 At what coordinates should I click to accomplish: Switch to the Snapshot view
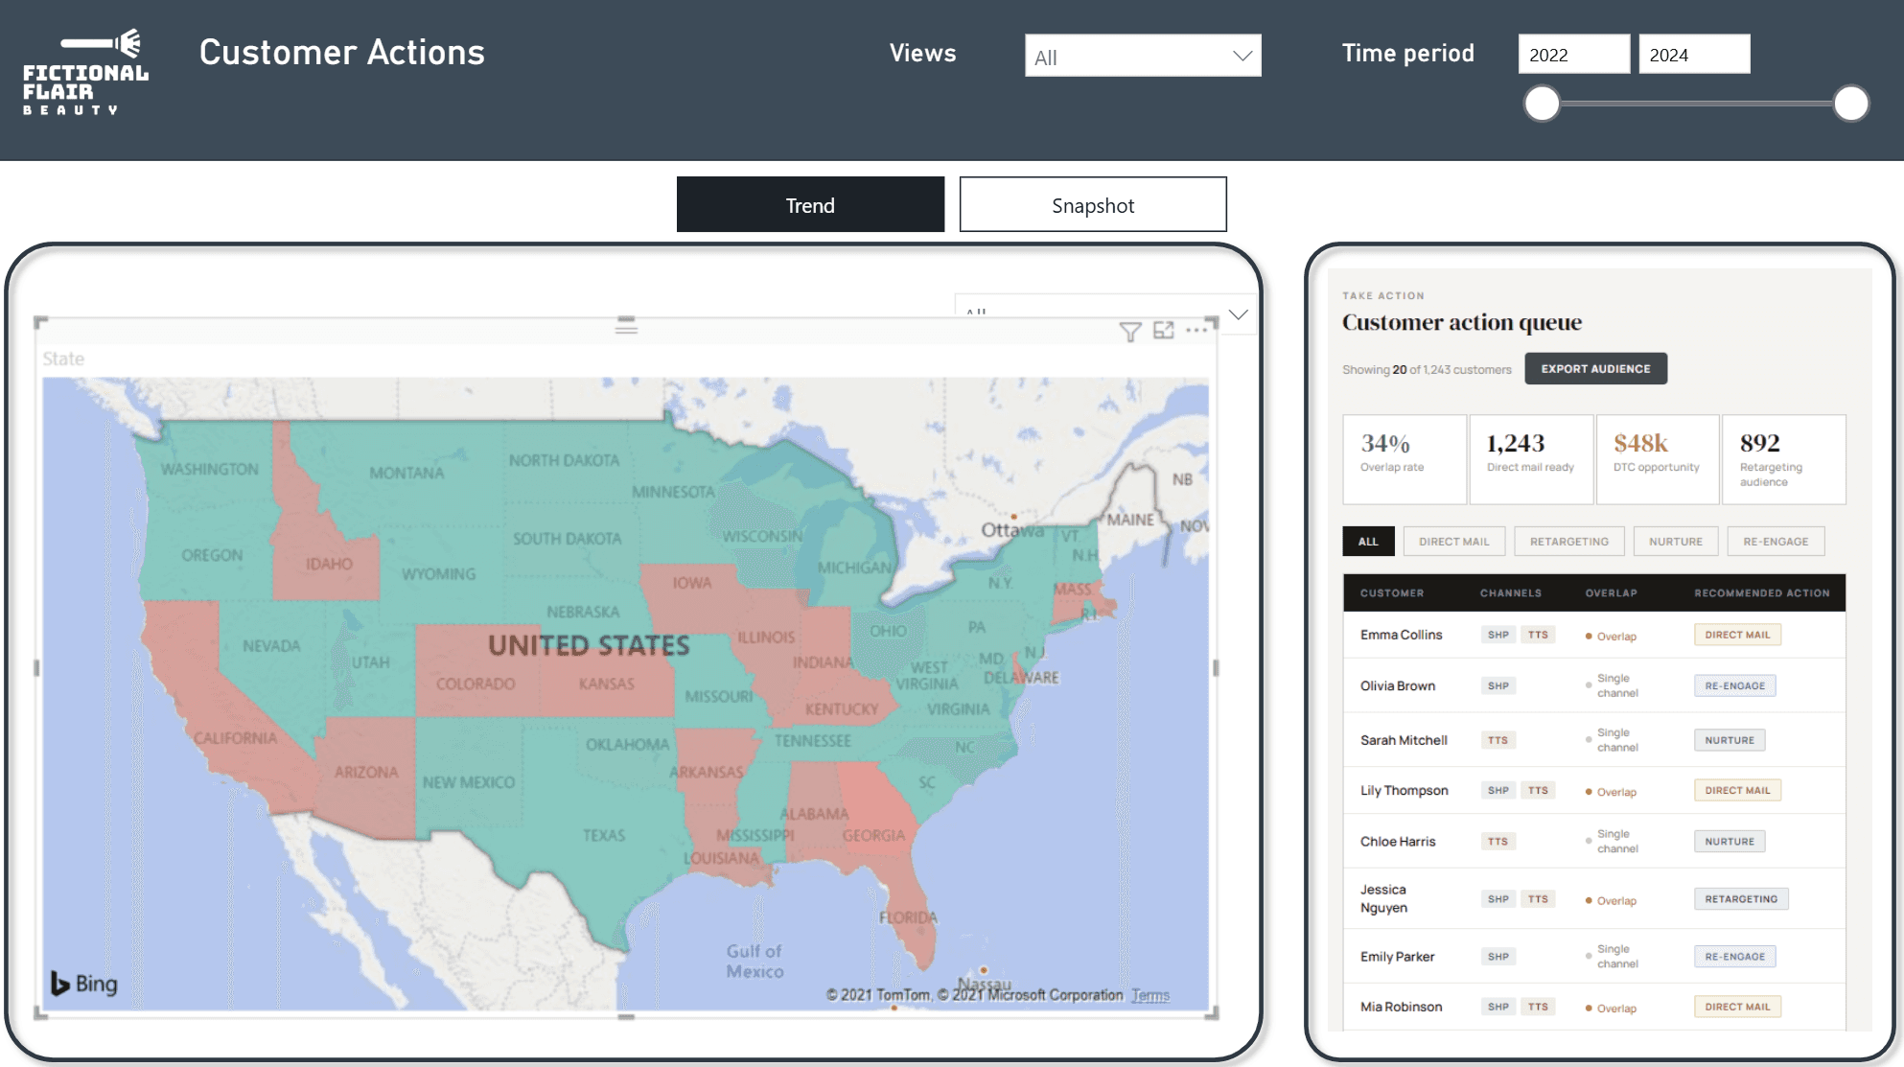pyautogui.click(x=1092, y=205)
